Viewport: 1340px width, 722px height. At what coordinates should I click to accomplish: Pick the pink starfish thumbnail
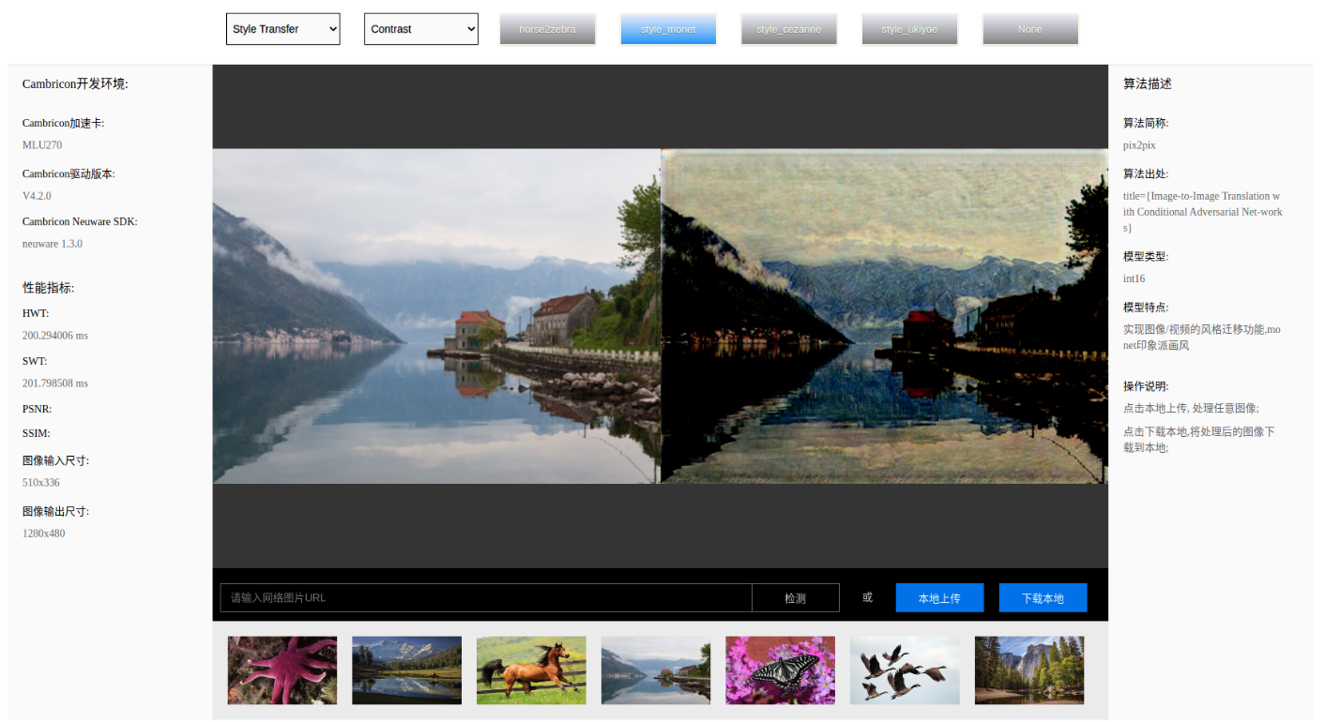(282, 670)
